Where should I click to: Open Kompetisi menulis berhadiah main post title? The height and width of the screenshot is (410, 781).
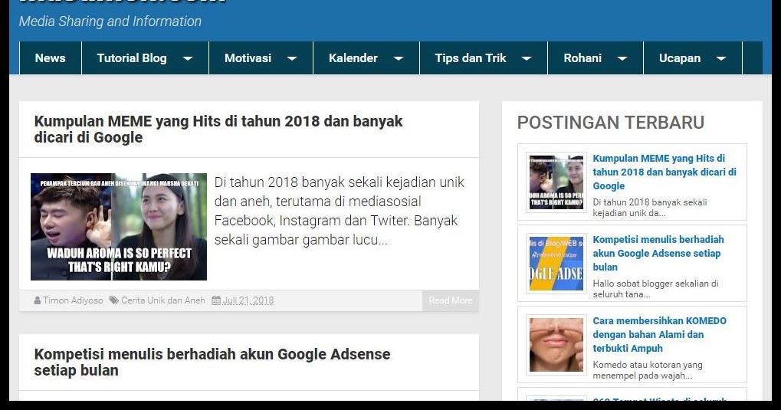coord(212,362)
